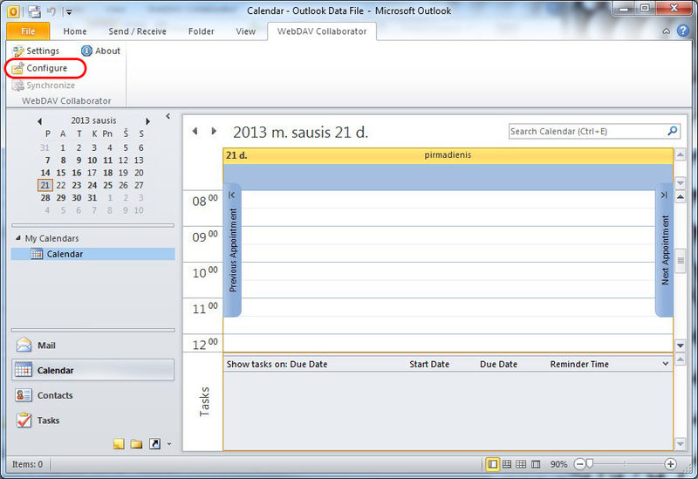Switch to Classic view icon in status bar
Viewport: 698px width, 479px height.
(x=536, y=464)
